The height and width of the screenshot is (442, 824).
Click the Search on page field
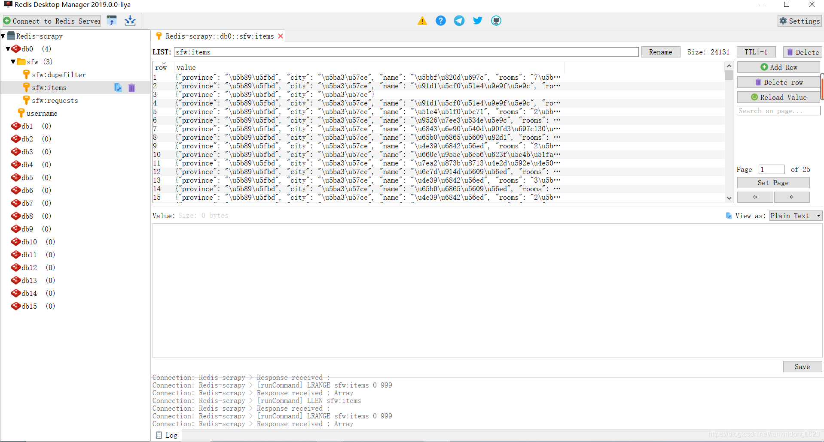point(778,111)
